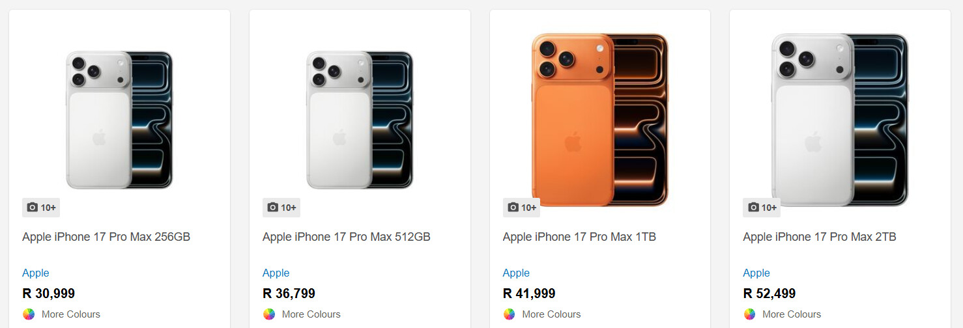Click the 10+ photos badge on the 2TB listing
Screen dimensions: 963x328
pos(762,208)
